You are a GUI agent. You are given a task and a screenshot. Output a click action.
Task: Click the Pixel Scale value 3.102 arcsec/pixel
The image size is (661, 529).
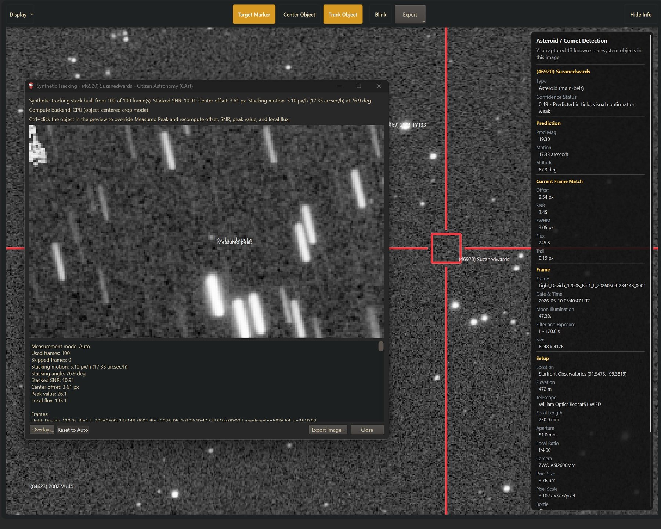[x=557, y=496]
